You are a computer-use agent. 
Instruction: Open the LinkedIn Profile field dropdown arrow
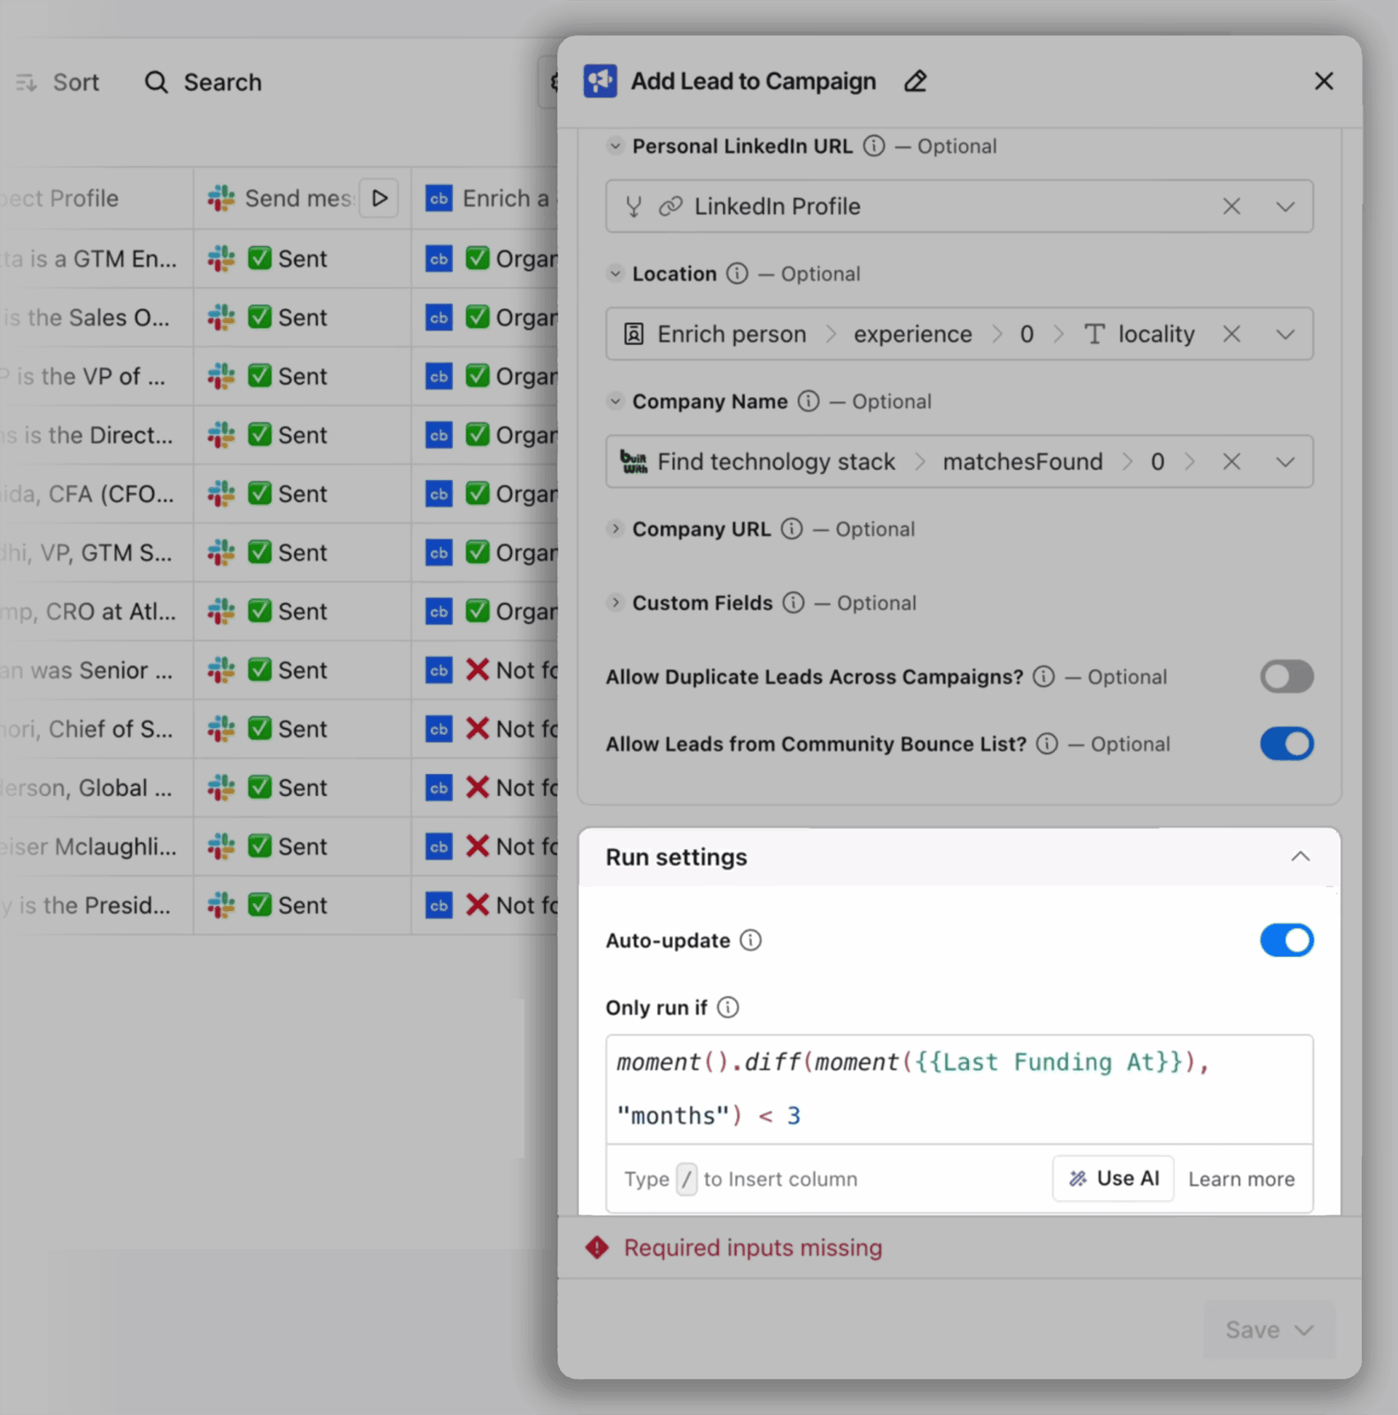[1284, 207]
